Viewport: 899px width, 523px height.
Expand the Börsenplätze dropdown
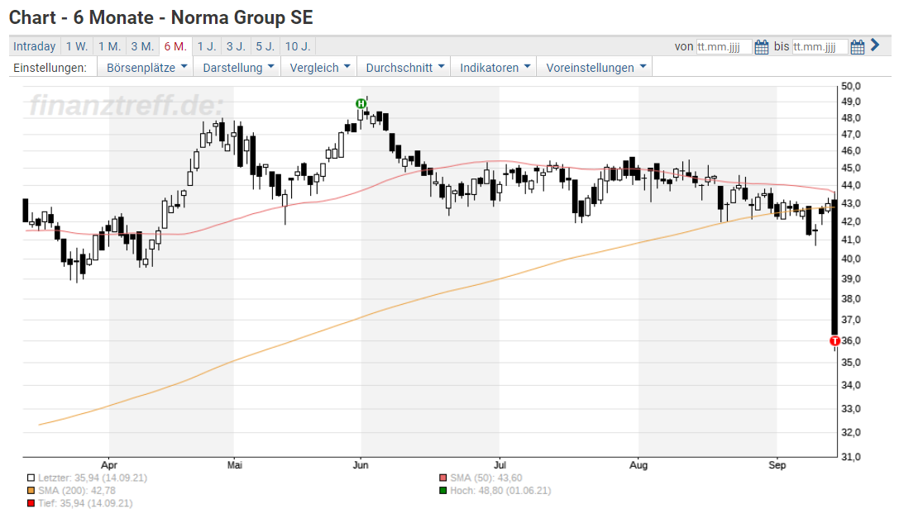(x=146, y=68)
